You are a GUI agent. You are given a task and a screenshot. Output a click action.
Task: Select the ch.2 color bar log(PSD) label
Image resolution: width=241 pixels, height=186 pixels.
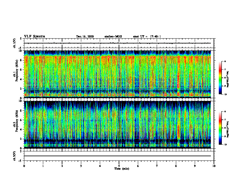228,129
